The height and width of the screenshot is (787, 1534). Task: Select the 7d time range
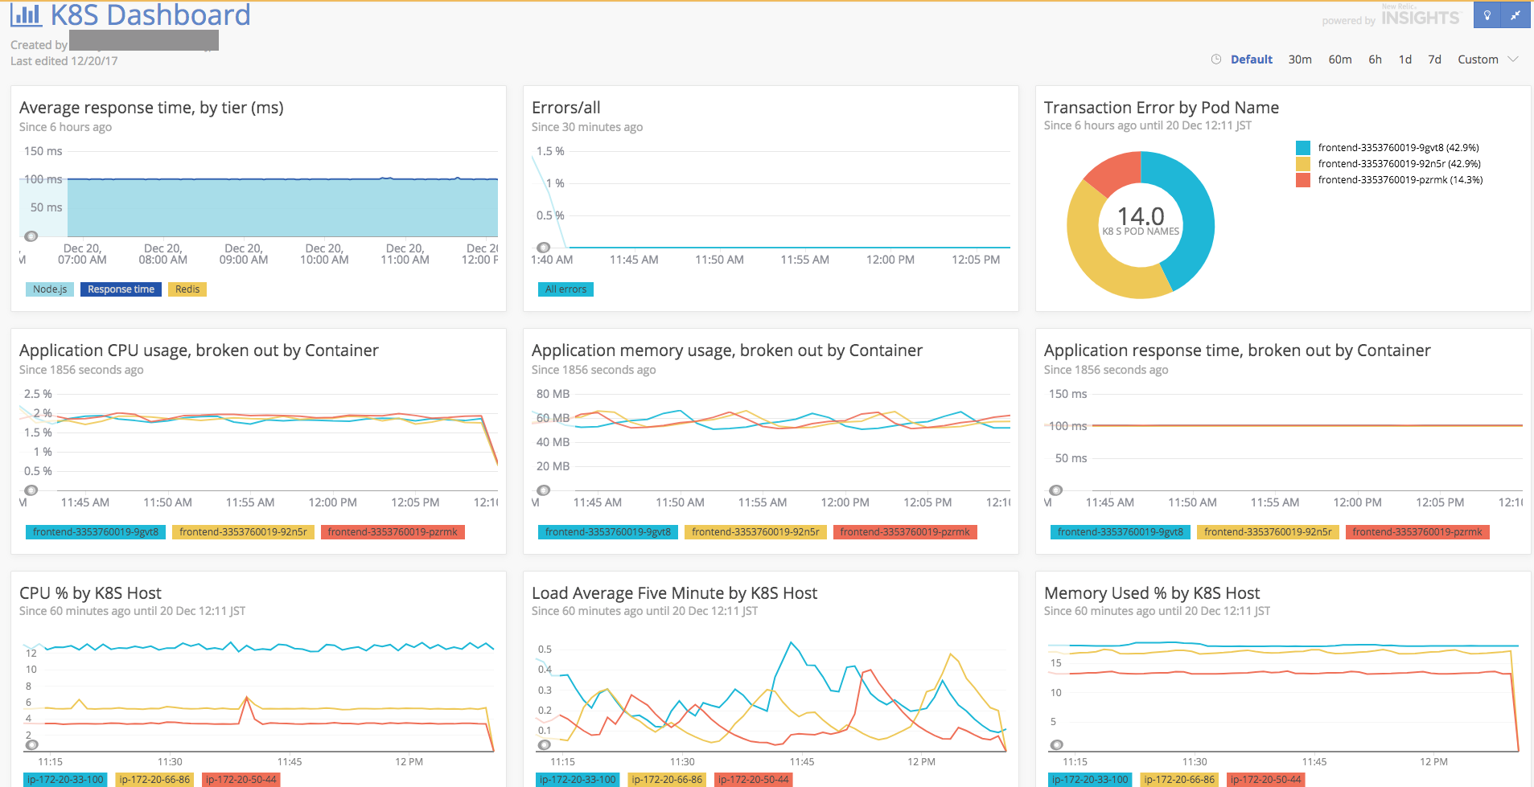tap(1434, 59)
